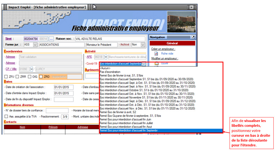Close the Fiche administrative employeur window
The width and height of the screenshot is (275, 152).
(x=191, y=7)
